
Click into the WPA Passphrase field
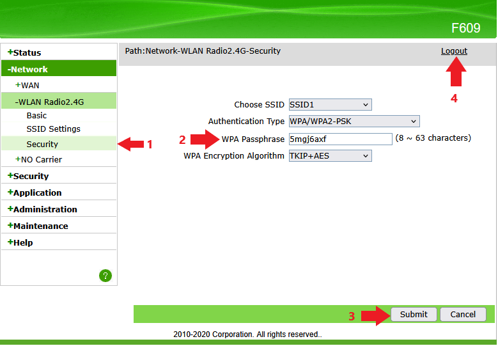pyautogui.click(x=341, y=139)
